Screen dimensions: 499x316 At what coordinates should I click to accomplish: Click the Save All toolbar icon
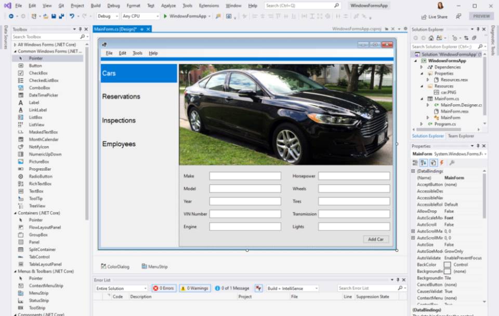(x=61, y=16)
